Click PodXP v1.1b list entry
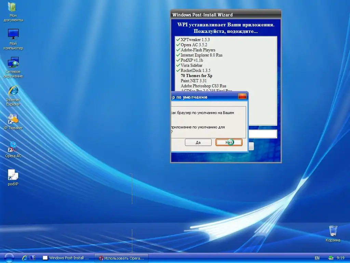Viewport: 350px width, 263px height. [192, 60]
